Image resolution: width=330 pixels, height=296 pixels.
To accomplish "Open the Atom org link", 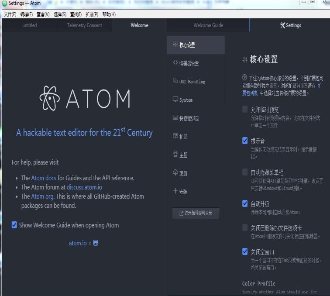I will coord(42,196).
